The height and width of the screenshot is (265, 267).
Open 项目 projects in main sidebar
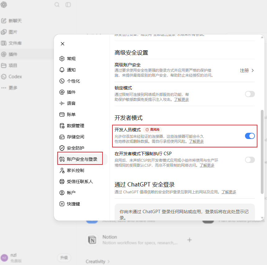[9, 65]
